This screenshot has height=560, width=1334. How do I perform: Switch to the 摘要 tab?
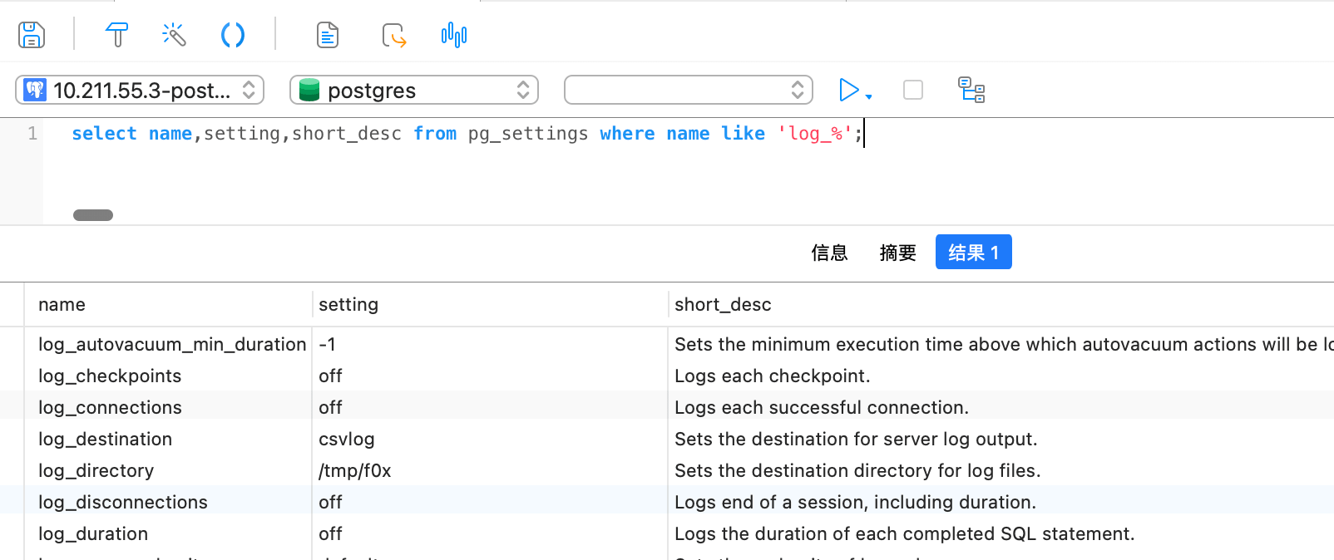pyautogui.click(x=897, y=253)
